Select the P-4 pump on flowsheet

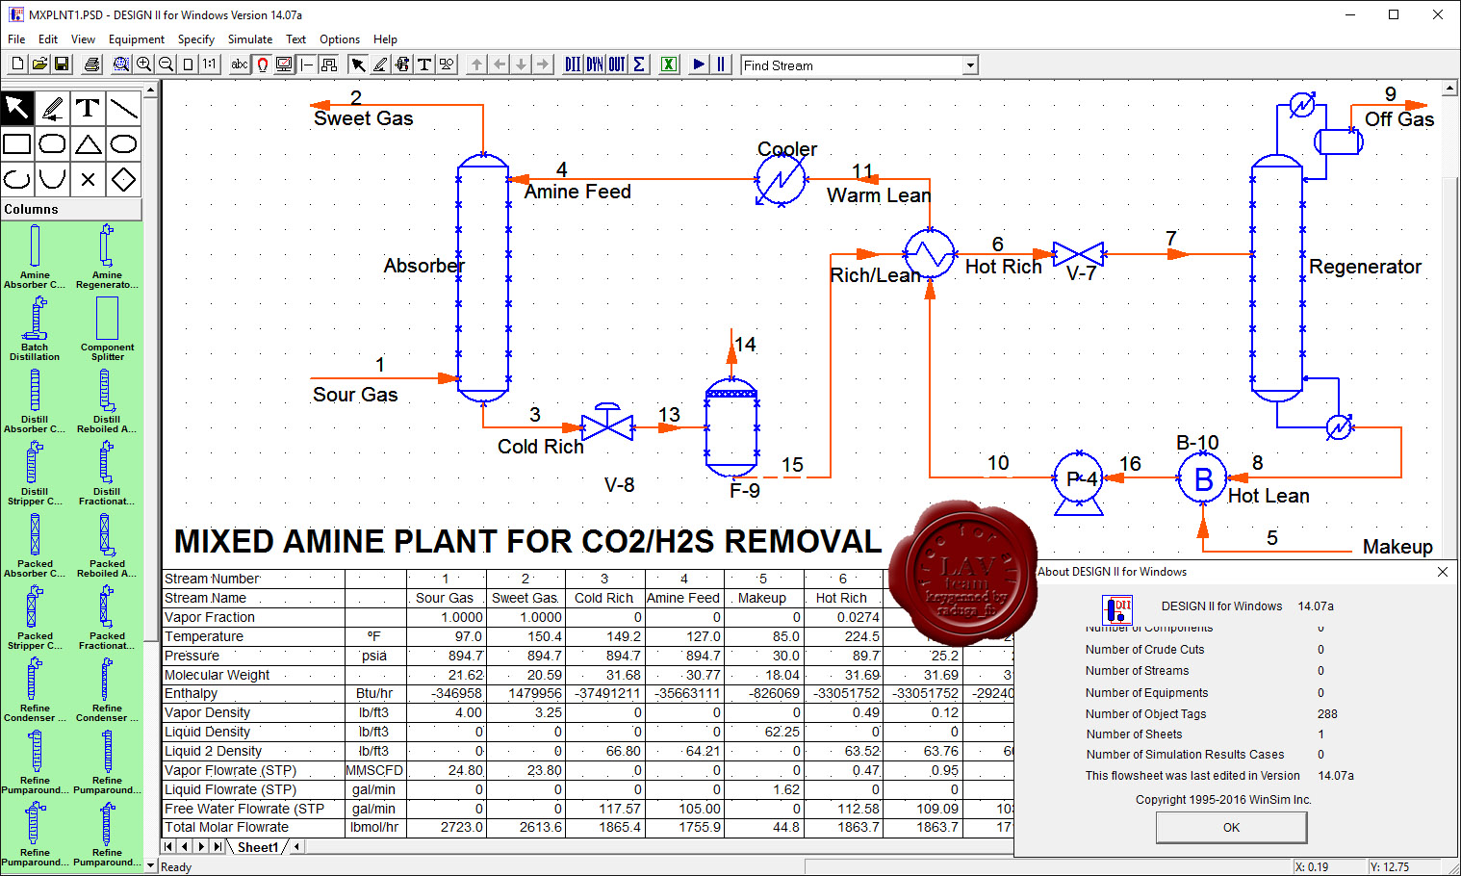(1079, 481)
